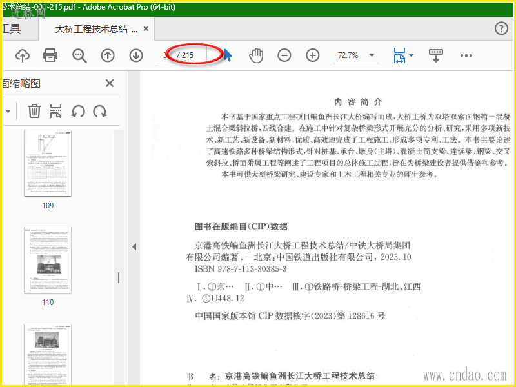The image size is (516, 387).
Task: Click the 图书在版编目(CIP)数据 heading
Action: click(241, 226)
